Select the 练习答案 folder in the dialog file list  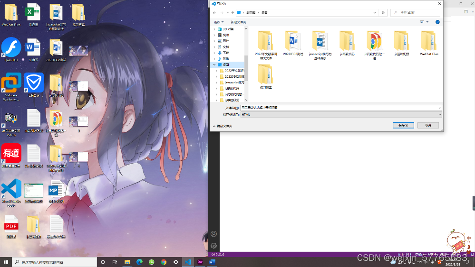click(266, 77)
